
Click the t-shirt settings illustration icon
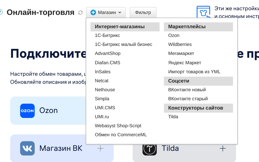(x=203, y=12)
